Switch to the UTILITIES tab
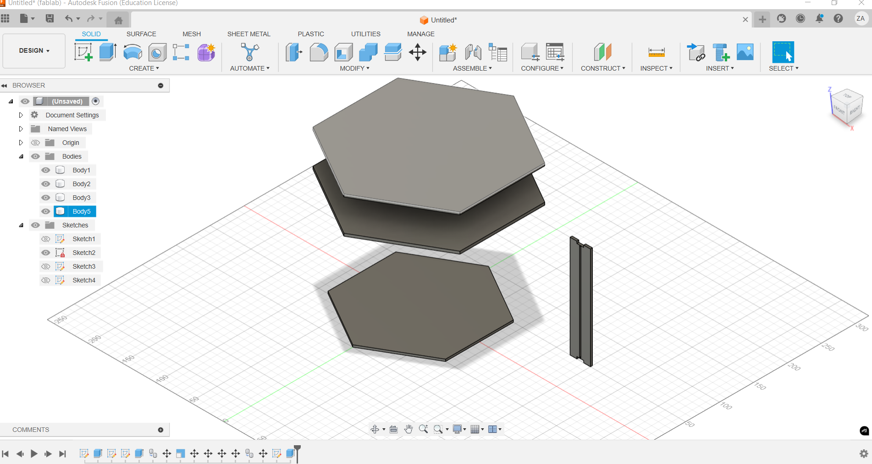The height and width of the screenshot is (464, 872). click(366, 34)
